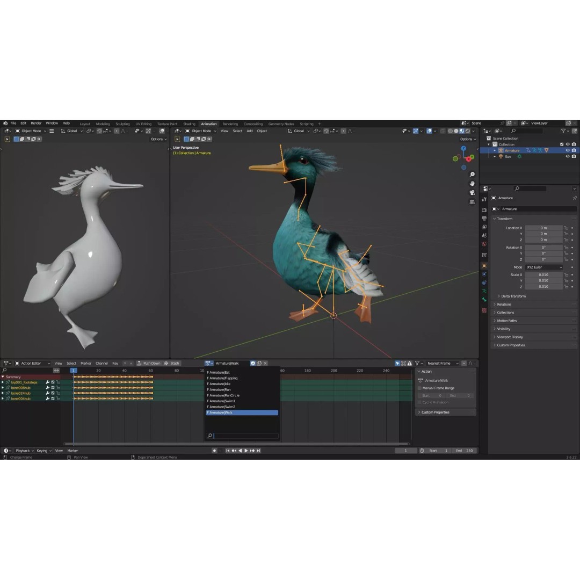Toggle auto keying record button
Screen dimensions: 580x580
(x=214, y=451)
